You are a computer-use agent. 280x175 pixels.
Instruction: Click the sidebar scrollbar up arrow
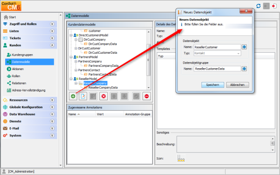click(60, 15)
